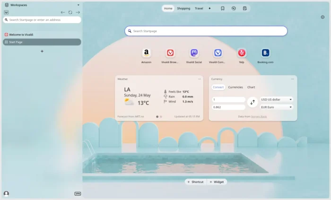Select the first weather page dot

click(157, 117)
